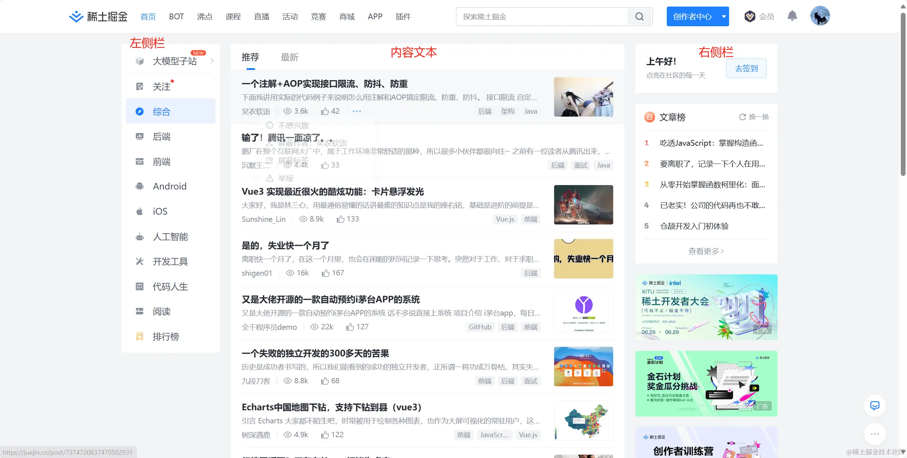
Task: Like the 失业快一个月了 article
Action: [x=326, y=273]
